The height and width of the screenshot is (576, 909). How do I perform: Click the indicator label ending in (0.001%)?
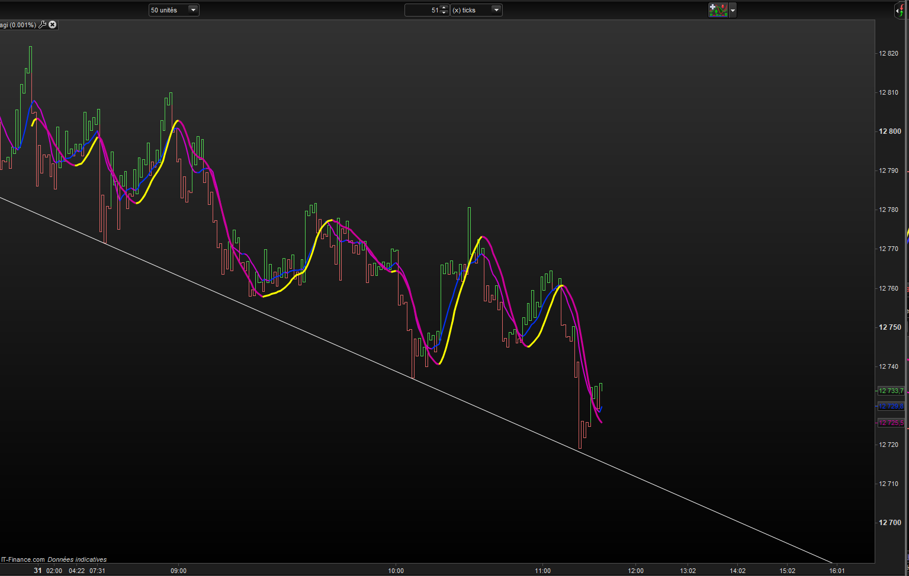tap(18, 25)
